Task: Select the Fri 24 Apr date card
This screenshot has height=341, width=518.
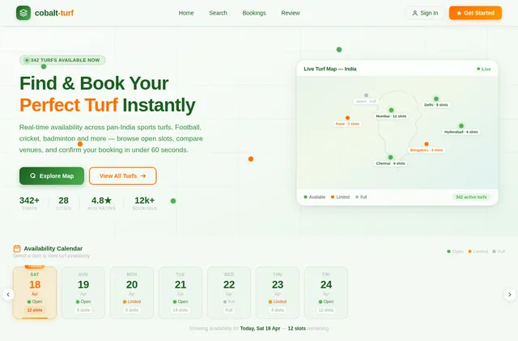Action: click(326, 293)
